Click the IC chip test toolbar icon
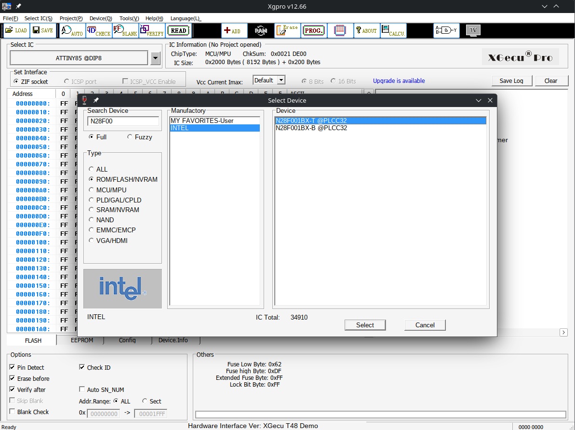The height and width of the screenshot is (430, 575). coord(340,30)
